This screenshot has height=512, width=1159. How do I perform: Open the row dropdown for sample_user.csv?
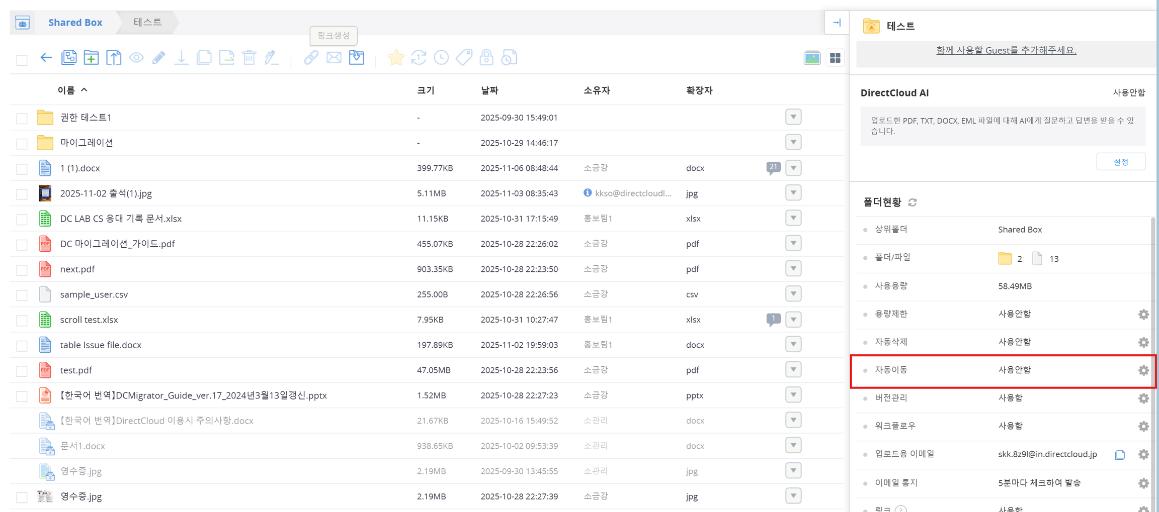coord(793,294)
